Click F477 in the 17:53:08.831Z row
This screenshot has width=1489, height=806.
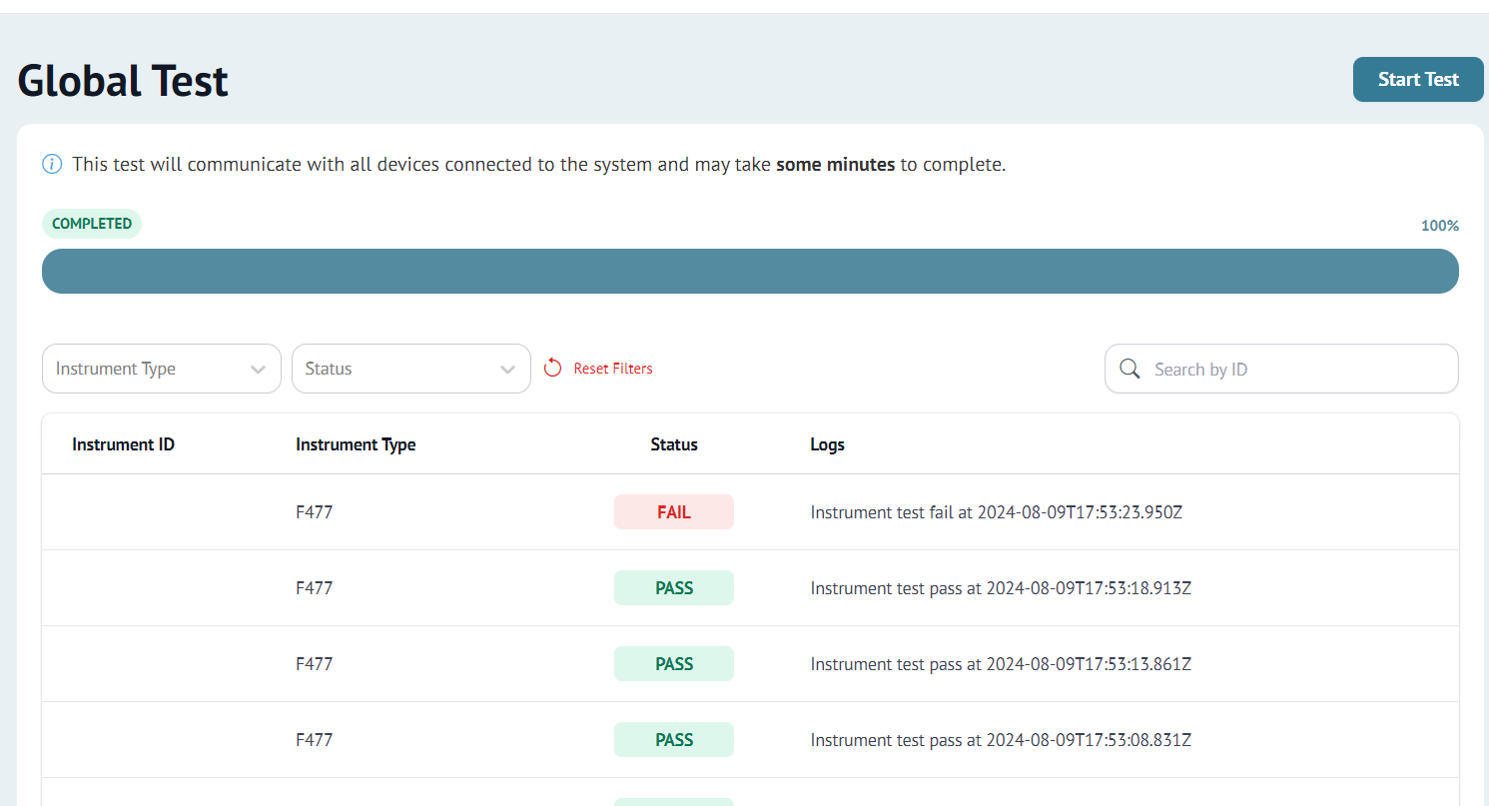pyautogui.click(x=315, y=740)
